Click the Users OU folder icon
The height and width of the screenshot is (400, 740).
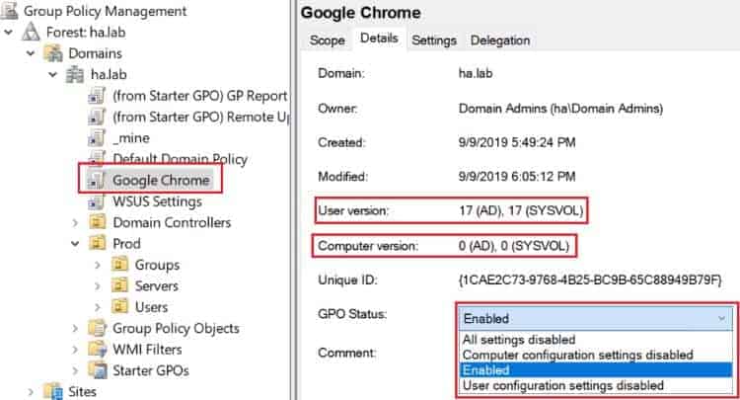pyautogui.click(x=119, y=306)
